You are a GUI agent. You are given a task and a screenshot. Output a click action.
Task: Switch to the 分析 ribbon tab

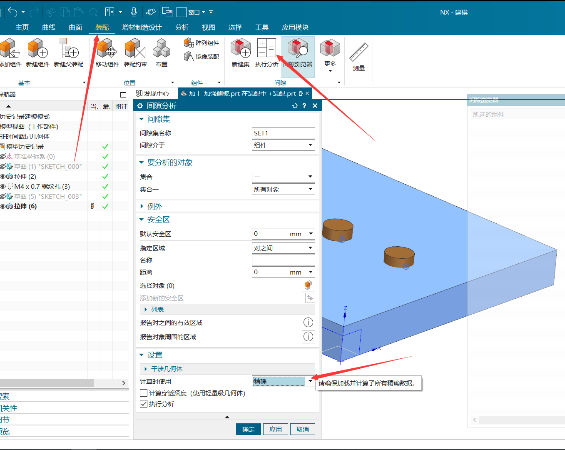(x=182, y=27)
